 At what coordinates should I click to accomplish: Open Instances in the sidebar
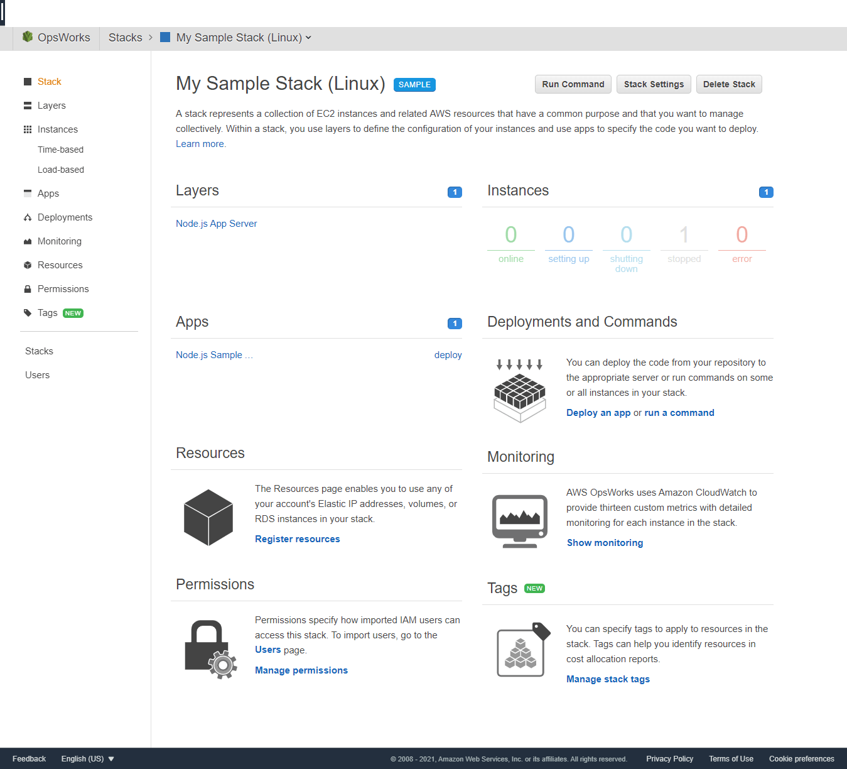point(58,129)
